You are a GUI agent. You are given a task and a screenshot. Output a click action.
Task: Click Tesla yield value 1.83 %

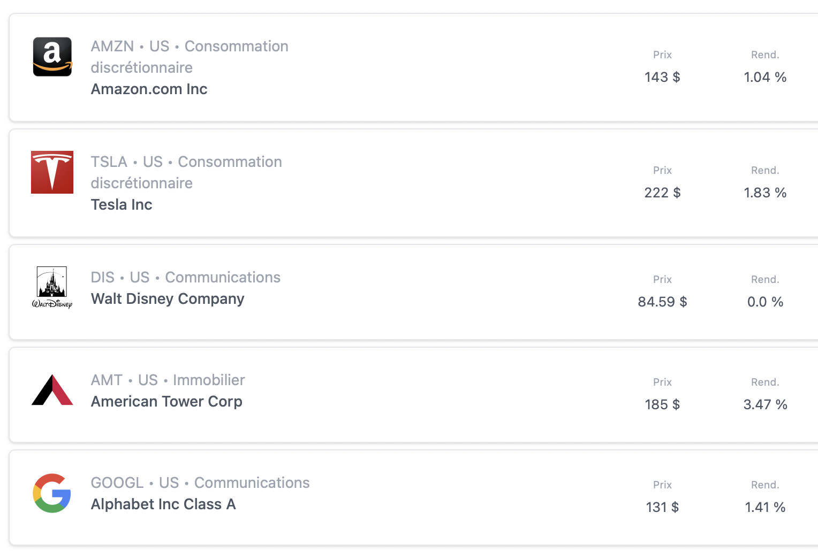[x=765, y=193]
